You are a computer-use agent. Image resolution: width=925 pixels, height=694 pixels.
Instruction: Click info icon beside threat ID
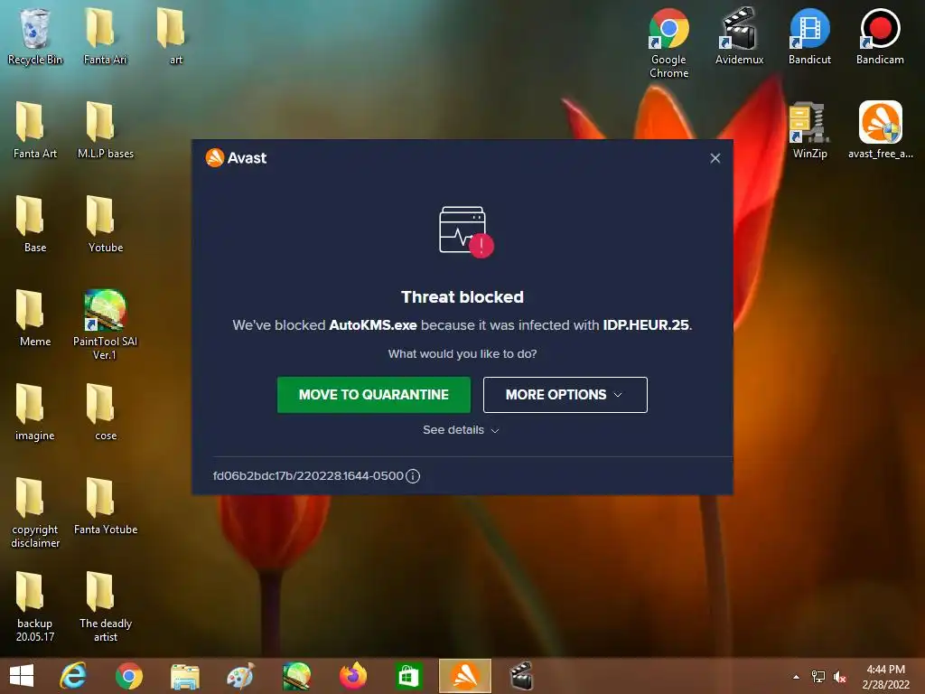(x=413, y=475)
